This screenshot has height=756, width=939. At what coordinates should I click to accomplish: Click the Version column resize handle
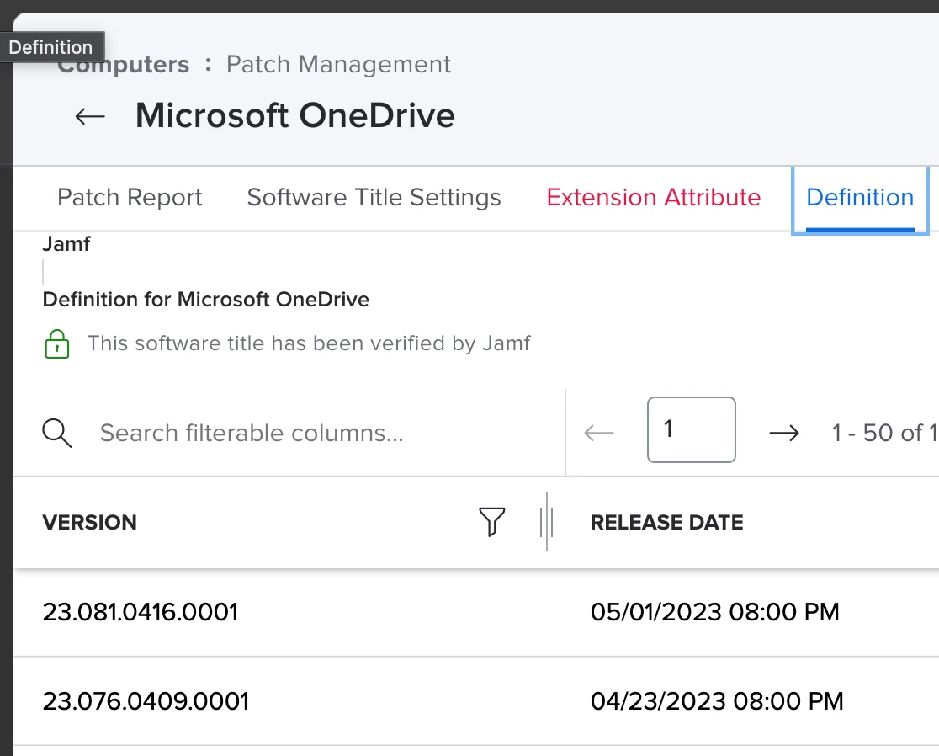[546, 522]
